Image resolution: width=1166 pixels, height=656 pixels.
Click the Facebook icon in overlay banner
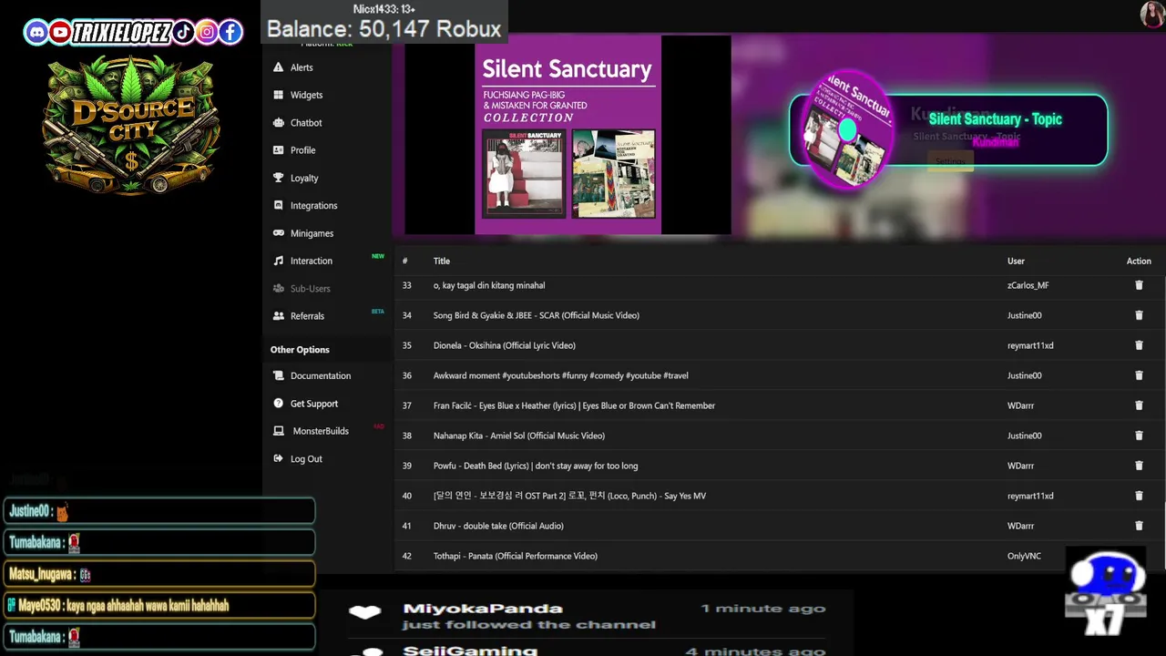coord(231,33)
